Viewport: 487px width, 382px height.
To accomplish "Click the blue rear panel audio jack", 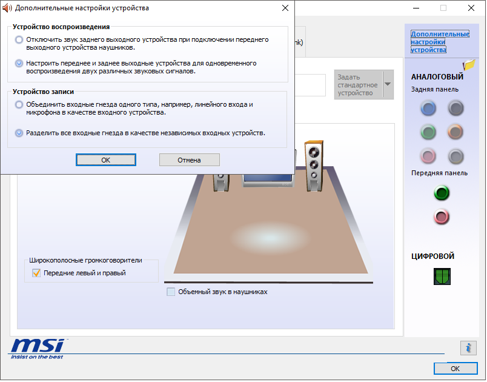I will pos(428,109).
